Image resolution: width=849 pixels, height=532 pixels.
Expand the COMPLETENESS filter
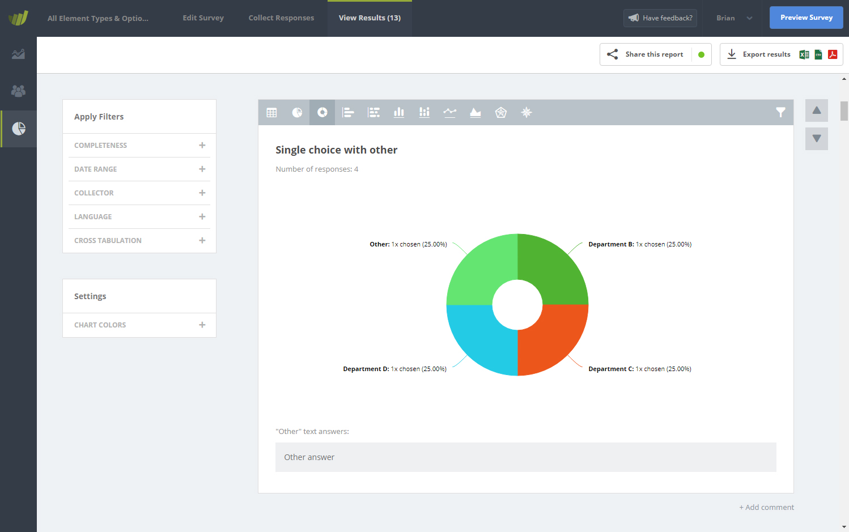139,146
